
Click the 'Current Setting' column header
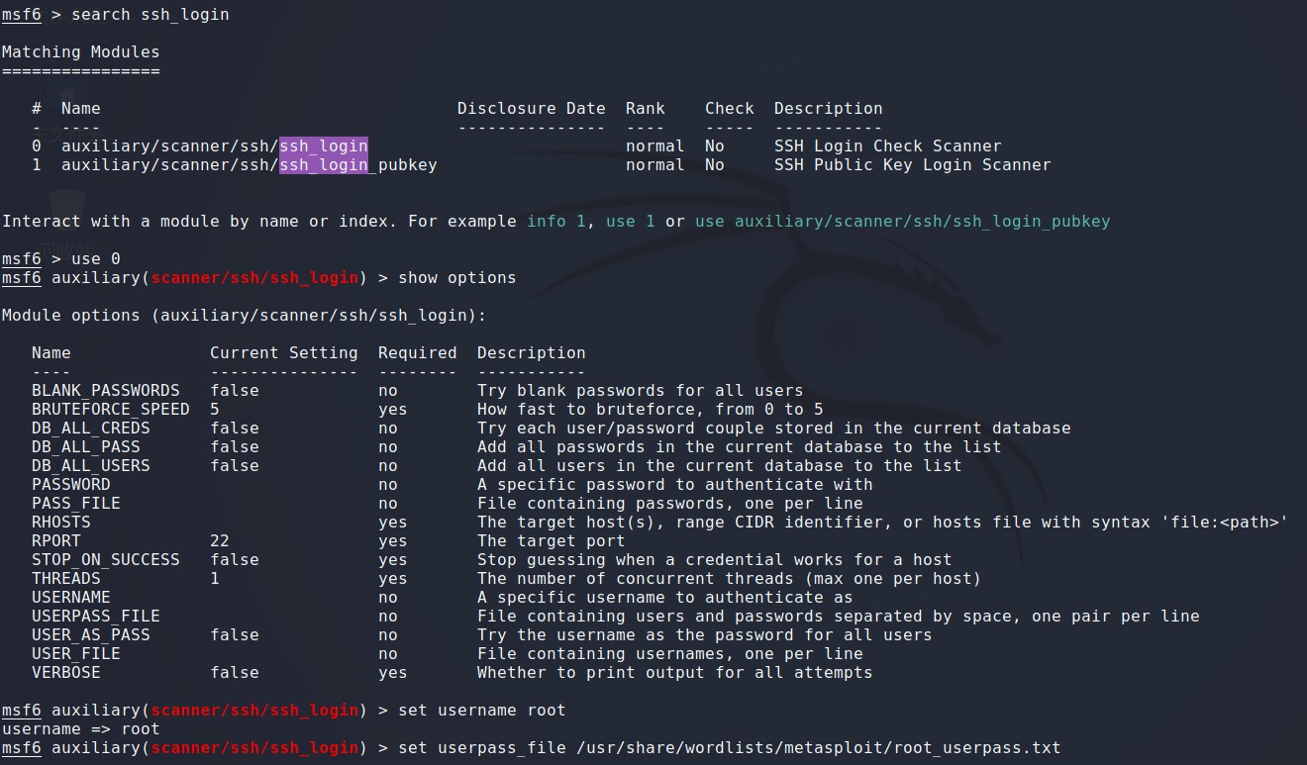pos(283,353)
